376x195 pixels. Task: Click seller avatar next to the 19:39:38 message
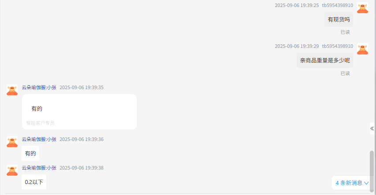pyautogui.click(x=12, y=170)
